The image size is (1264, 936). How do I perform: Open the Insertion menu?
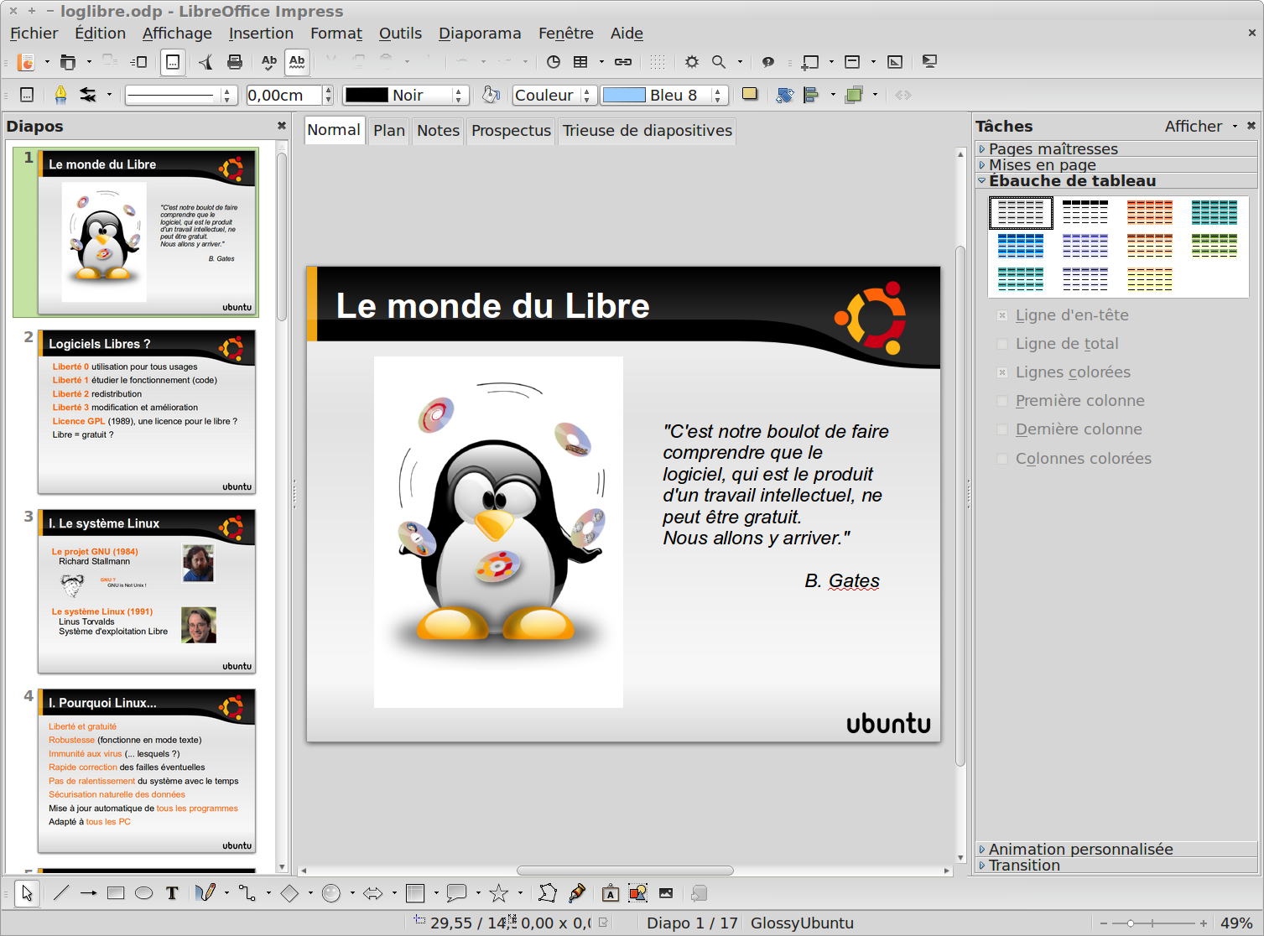coord(261,33)
